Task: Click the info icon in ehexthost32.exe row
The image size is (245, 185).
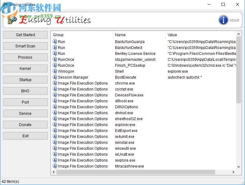Action: tap(55, 119)
